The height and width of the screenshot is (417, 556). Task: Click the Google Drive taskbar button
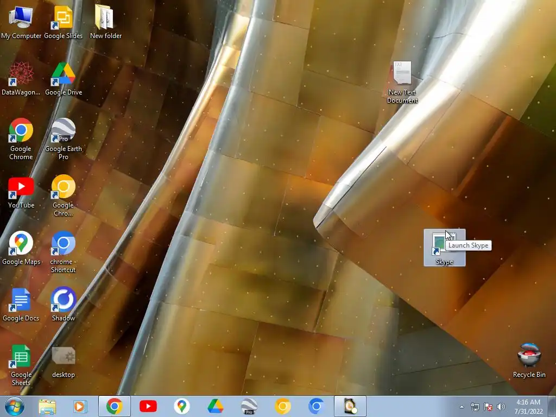click(215, 406)
